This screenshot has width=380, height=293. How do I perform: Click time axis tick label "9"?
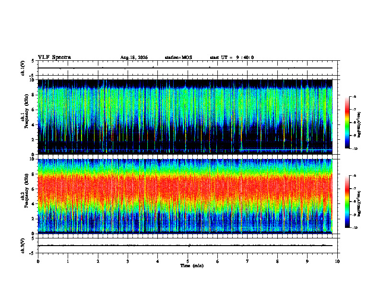(x=307, y=261)
